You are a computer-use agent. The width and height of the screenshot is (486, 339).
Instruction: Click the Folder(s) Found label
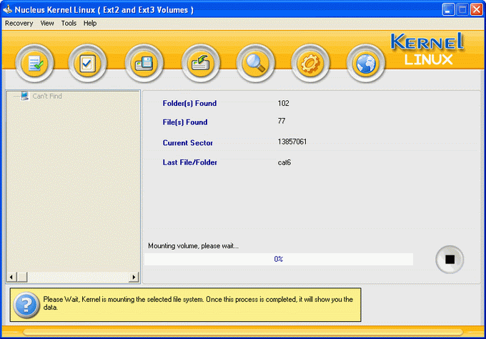click(189, 103)
